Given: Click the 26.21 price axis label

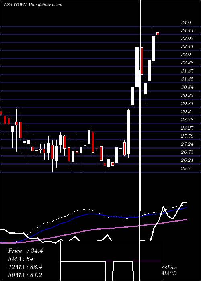Looking at the screenshot, I should [x=187, y=160].
